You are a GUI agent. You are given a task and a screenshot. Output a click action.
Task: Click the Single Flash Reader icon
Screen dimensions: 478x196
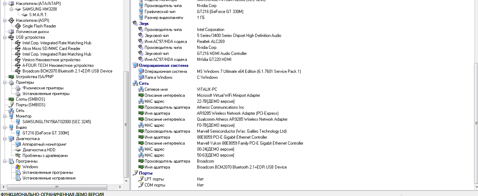click(18, 26)
